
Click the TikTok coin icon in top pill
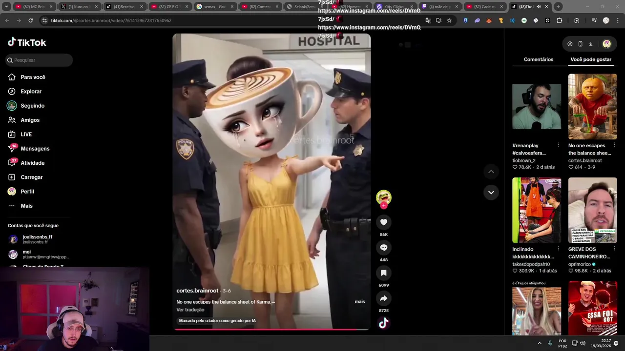pos(570,44)
